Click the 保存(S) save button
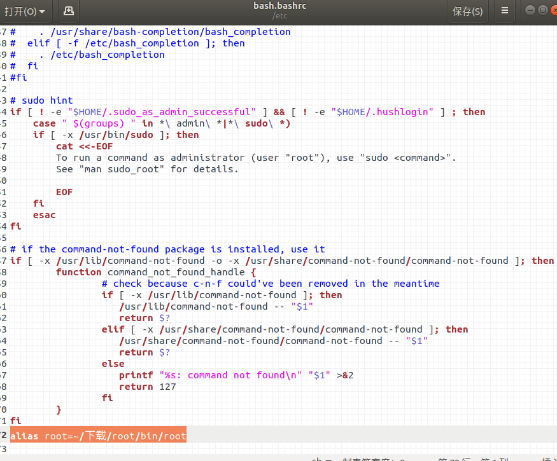The image size is (557, 461). click(467, 11)
